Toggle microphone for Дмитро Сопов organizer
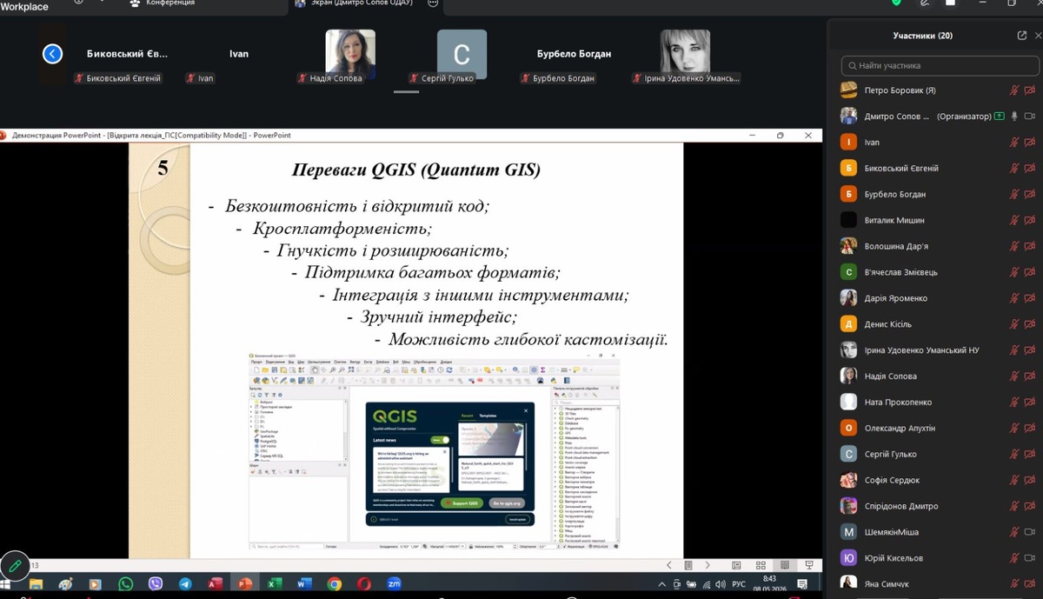The height and width of the screenshot is (599, 1043). pos(1014,116)
